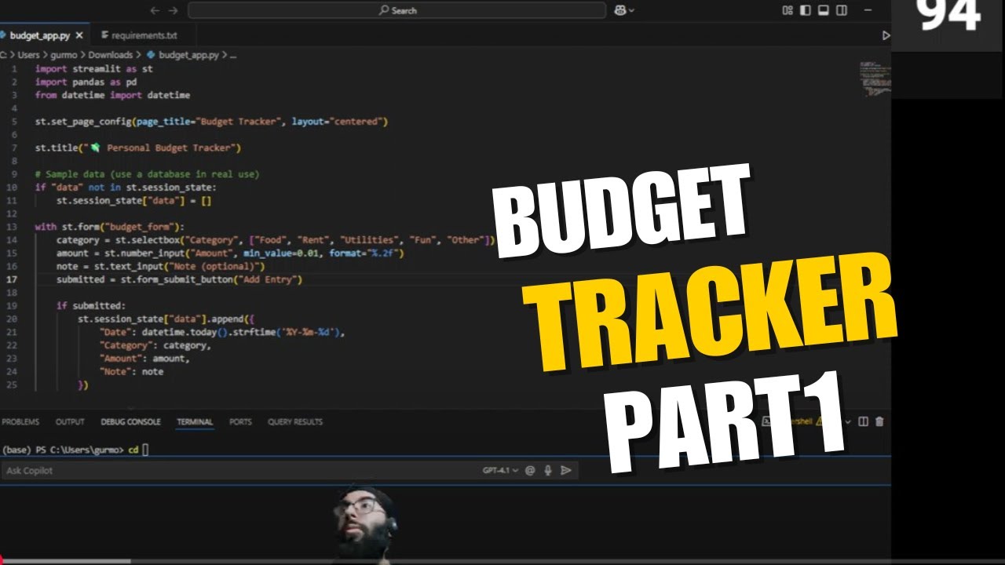Send the Copilot message with arrow icon
Image resolution: width=1005 pixels, height=565 pixels.
tap(565, 470)
